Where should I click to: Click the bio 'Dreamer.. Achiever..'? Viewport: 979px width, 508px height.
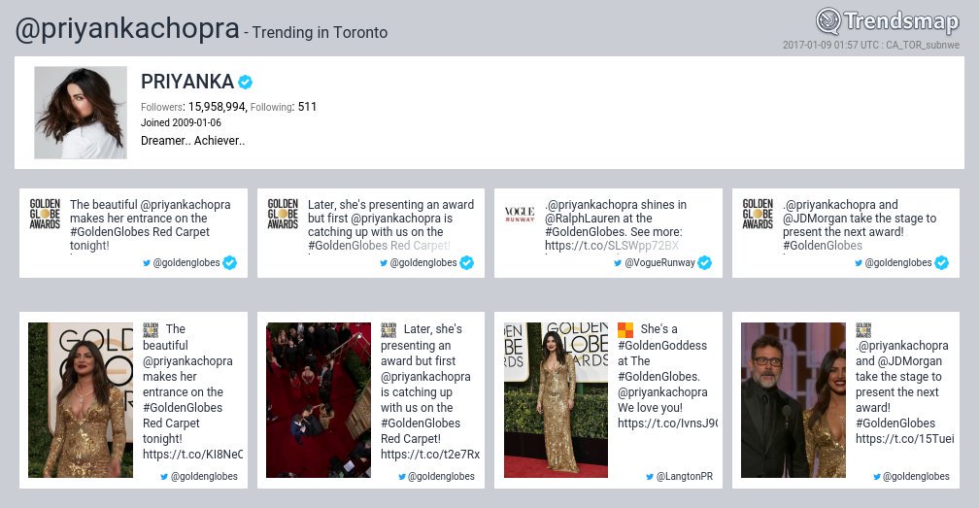point(193,141)
